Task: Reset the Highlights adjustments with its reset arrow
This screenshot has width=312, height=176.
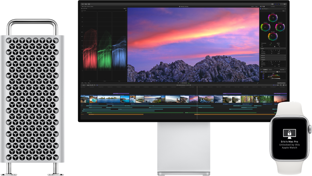Action: click(286, 59)
